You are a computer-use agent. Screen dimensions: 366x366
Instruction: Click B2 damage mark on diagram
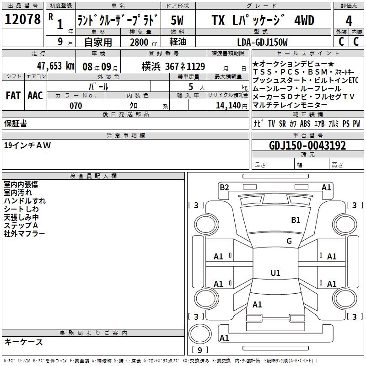224,188
